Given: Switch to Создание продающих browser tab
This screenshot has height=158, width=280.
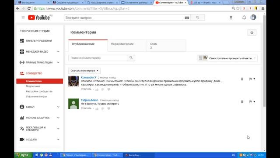Looking at the screenshot, I should click(x=68, y=3).
